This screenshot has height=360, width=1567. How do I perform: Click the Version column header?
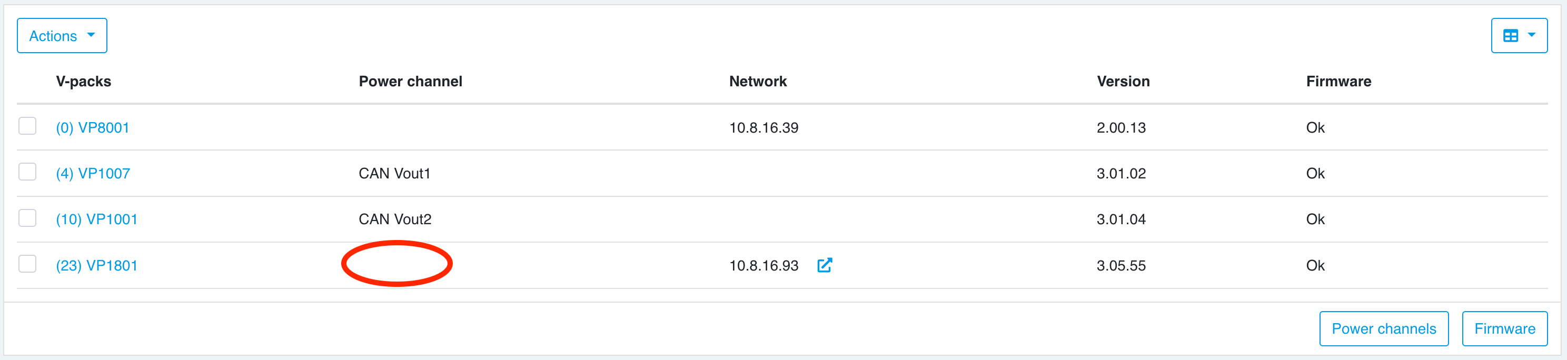pyautogui.click(x=1123, y=82)
